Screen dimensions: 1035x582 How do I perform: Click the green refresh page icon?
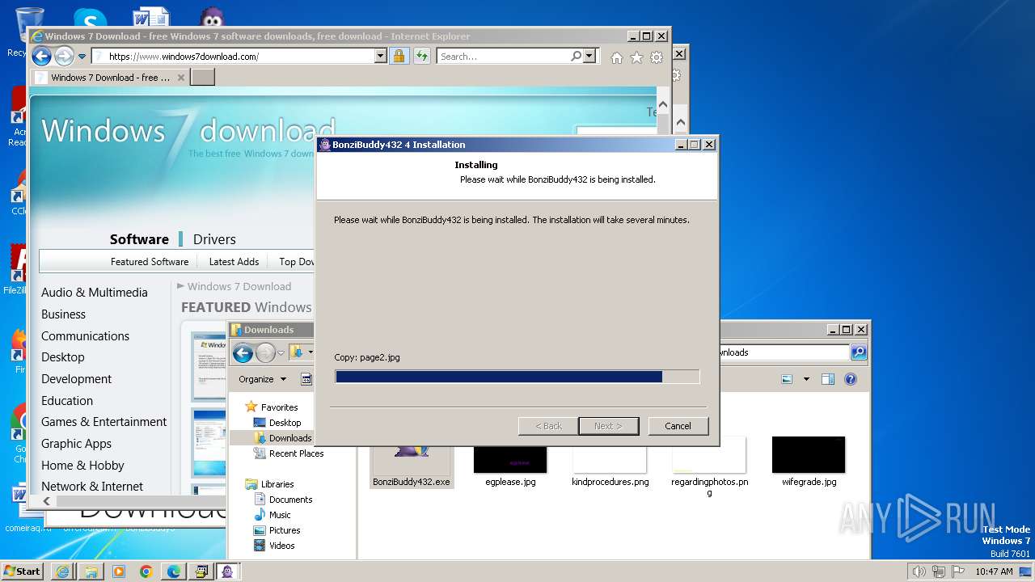click(421, 57)
